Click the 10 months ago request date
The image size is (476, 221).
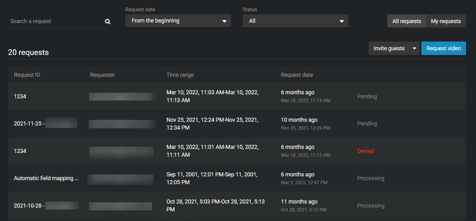click(x=299, y=120)
